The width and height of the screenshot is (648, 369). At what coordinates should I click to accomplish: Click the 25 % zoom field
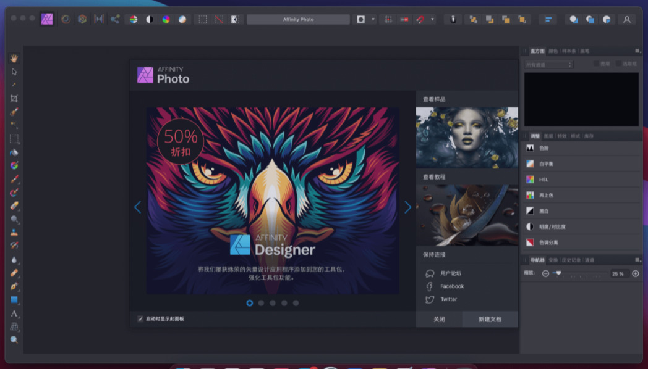[619, 274]
